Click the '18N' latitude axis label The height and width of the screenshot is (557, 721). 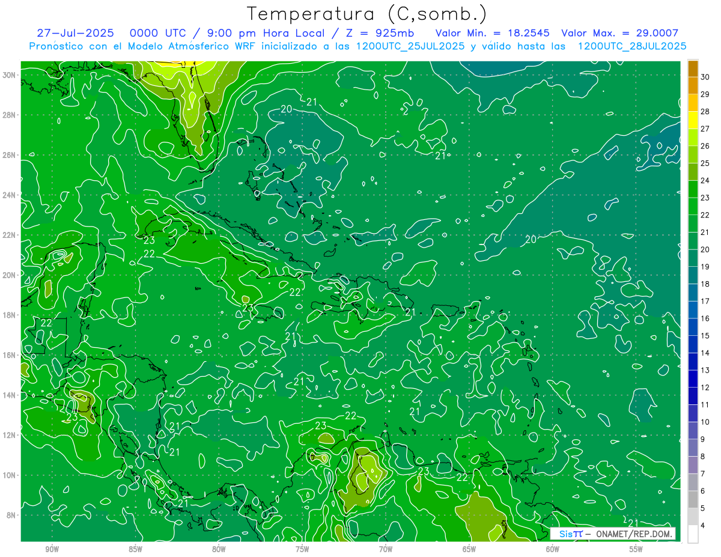(x=10, y=315)
